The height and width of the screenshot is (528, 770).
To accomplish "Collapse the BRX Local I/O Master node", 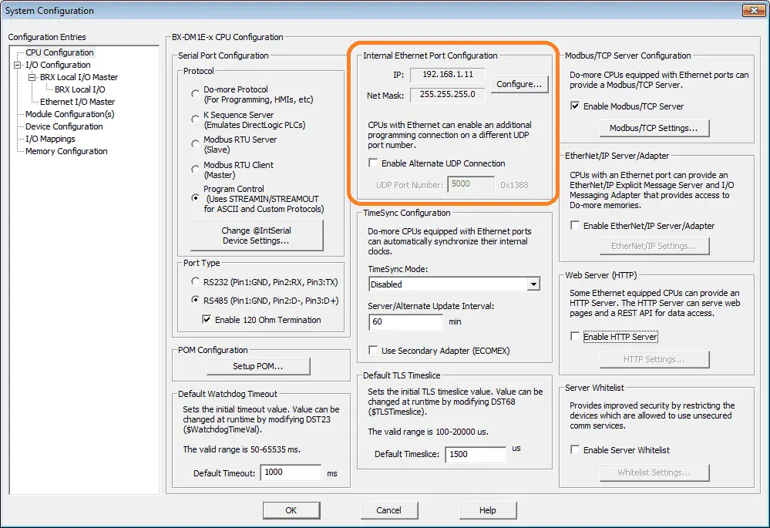I will point(32,77).
